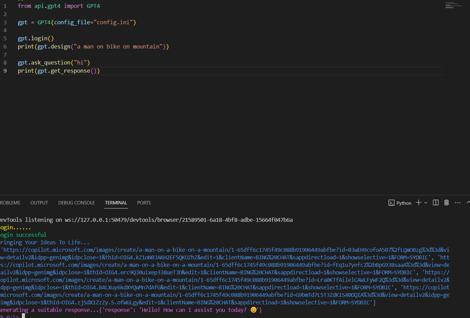Place cursor on 'gpt.login()' line

coord(36,38)
